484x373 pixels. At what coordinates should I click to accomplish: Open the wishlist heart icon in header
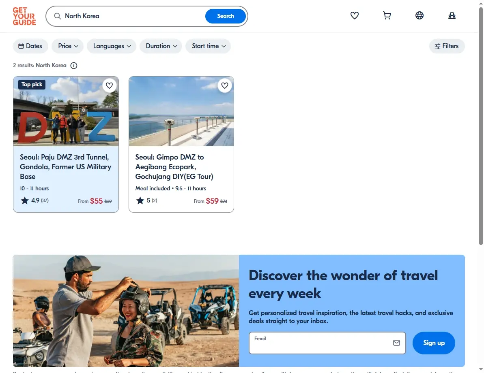[354, 15]
